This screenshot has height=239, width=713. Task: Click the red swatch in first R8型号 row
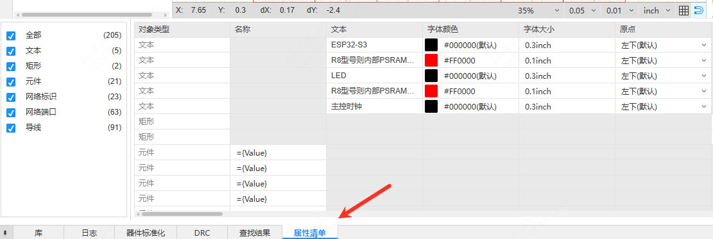click(x=431, y=60)
